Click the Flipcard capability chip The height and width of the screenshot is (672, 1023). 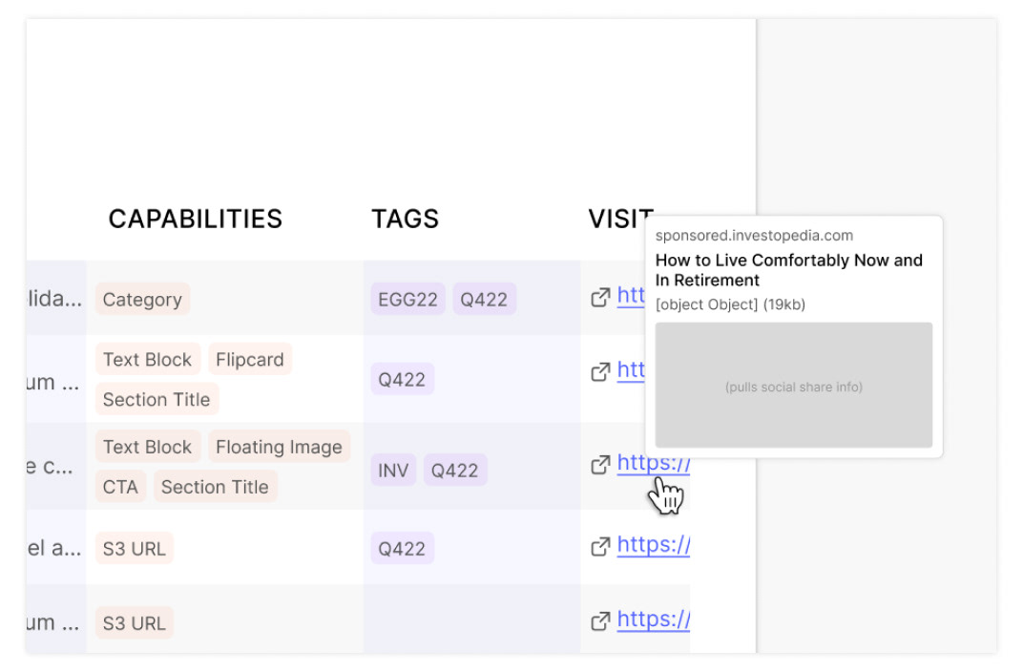point(250,360)
